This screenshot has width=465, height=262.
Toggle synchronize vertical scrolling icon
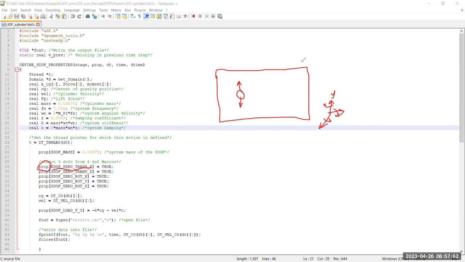tap(118, 16)
